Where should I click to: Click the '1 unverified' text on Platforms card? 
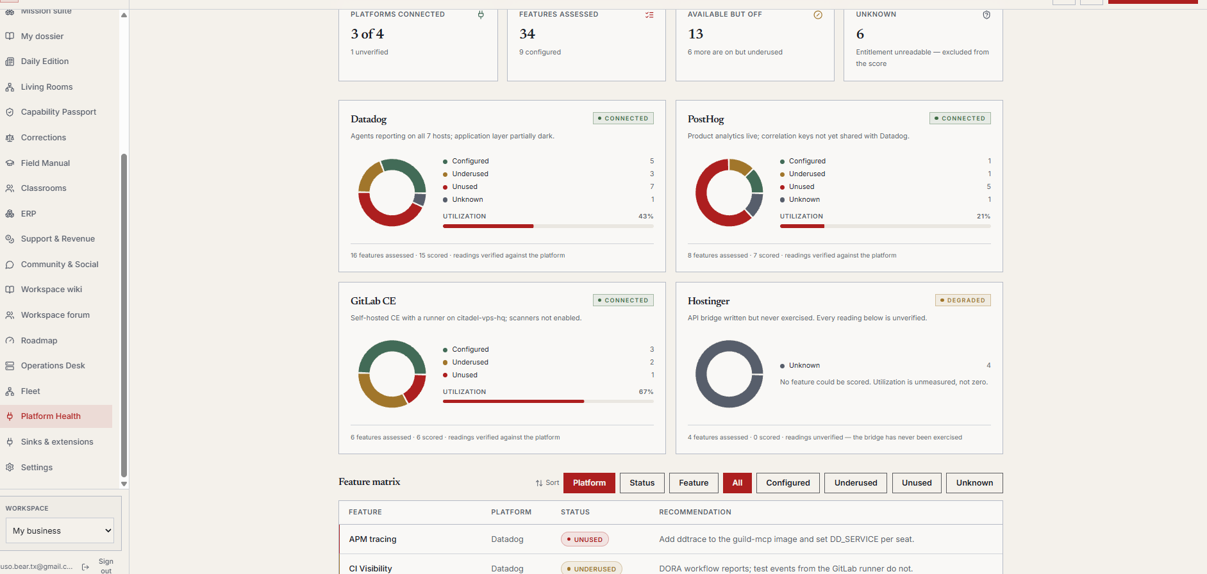click(x=369, y=53)
